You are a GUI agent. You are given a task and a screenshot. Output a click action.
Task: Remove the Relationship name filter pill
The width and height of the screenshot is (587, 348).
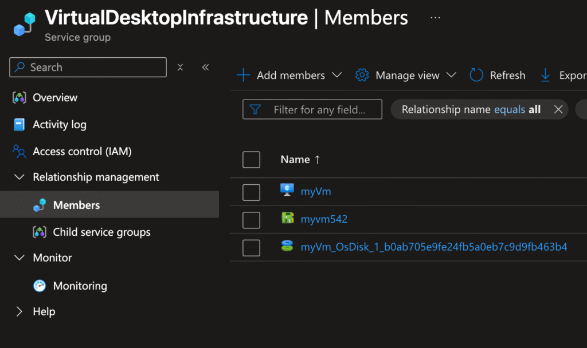tap(558, 109)
